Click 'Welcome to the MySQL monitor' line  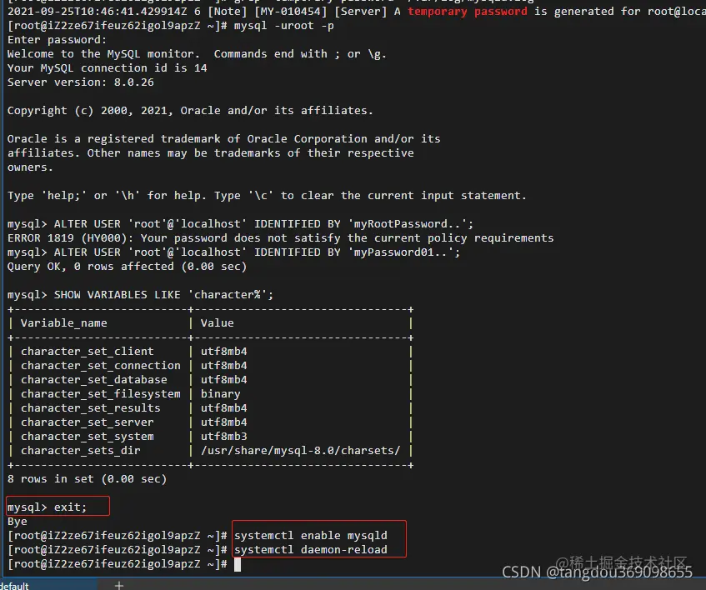pyautogui.click(x=197, y=54)
